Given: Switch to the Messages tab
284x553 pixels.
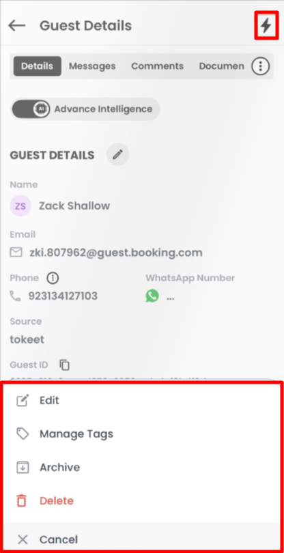Looking at the screenshot, I should coord(92,66).
